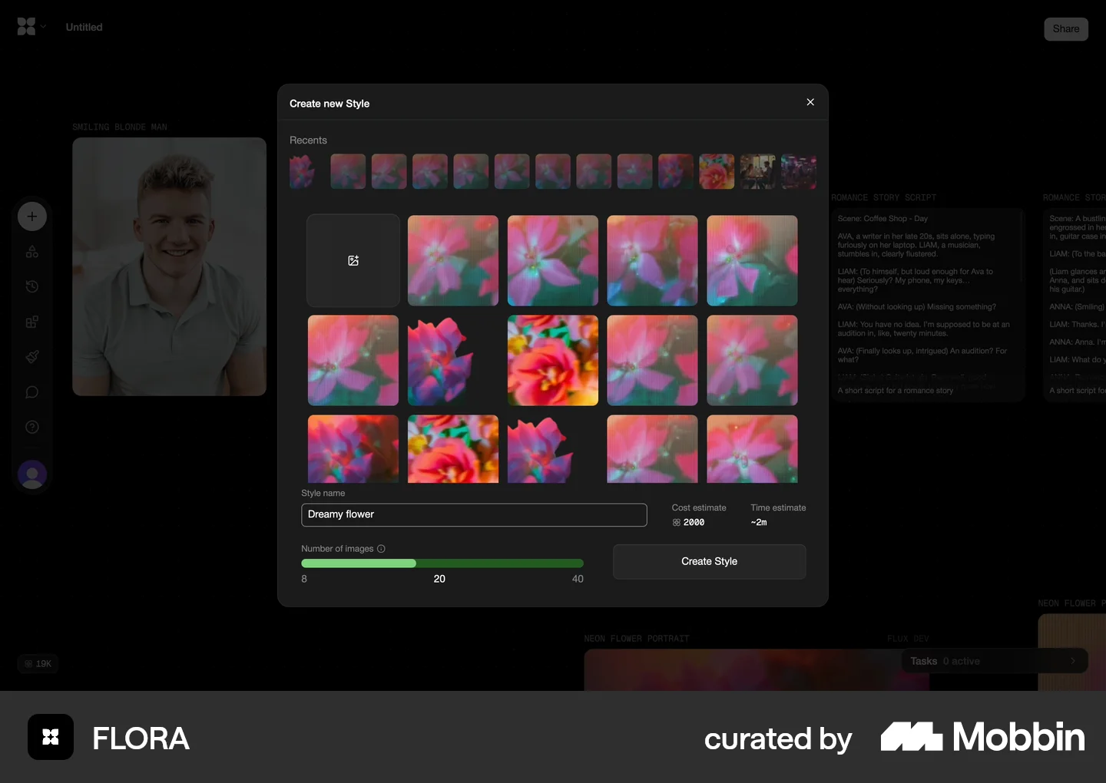Select the orange flowers recent thumbnail

click(x=717, y=172)
